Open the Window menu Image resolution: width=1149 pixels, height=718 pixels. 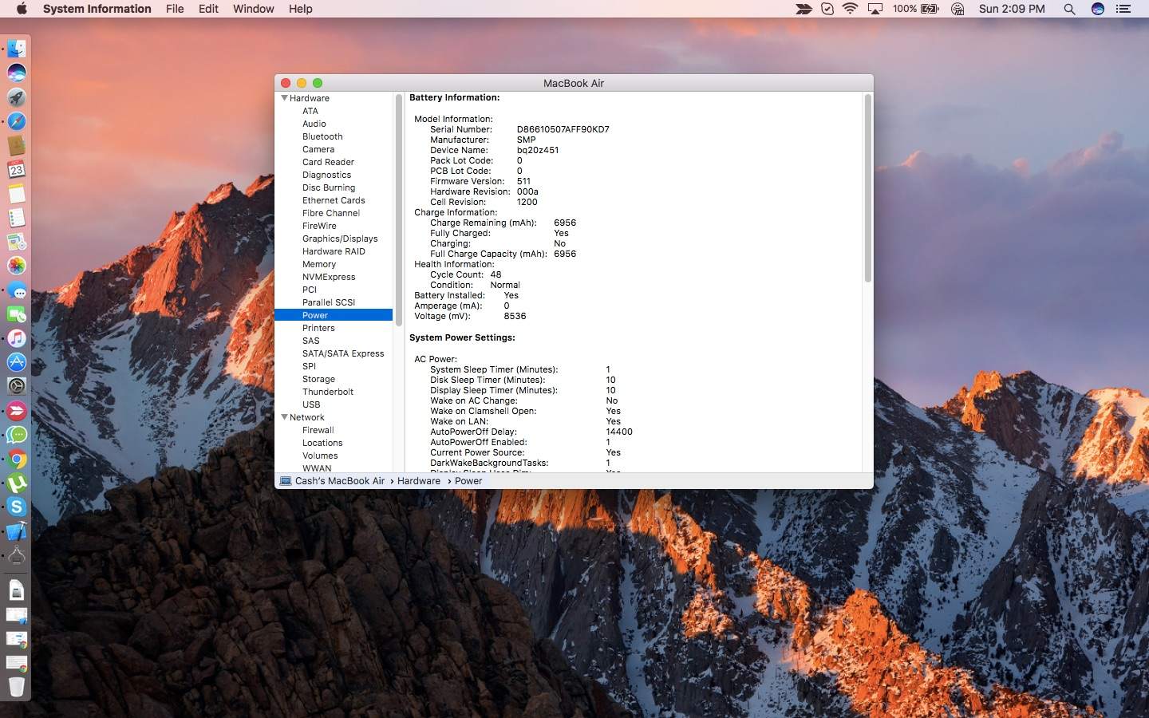[x=253, y=9]
